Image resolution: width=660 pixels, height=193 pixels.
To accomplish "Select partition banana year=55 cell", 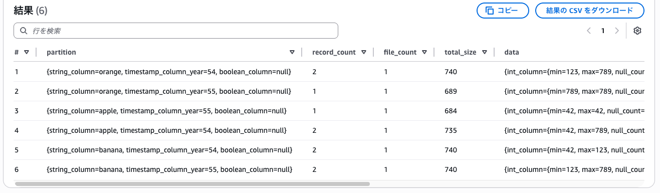I will point(169,169).
